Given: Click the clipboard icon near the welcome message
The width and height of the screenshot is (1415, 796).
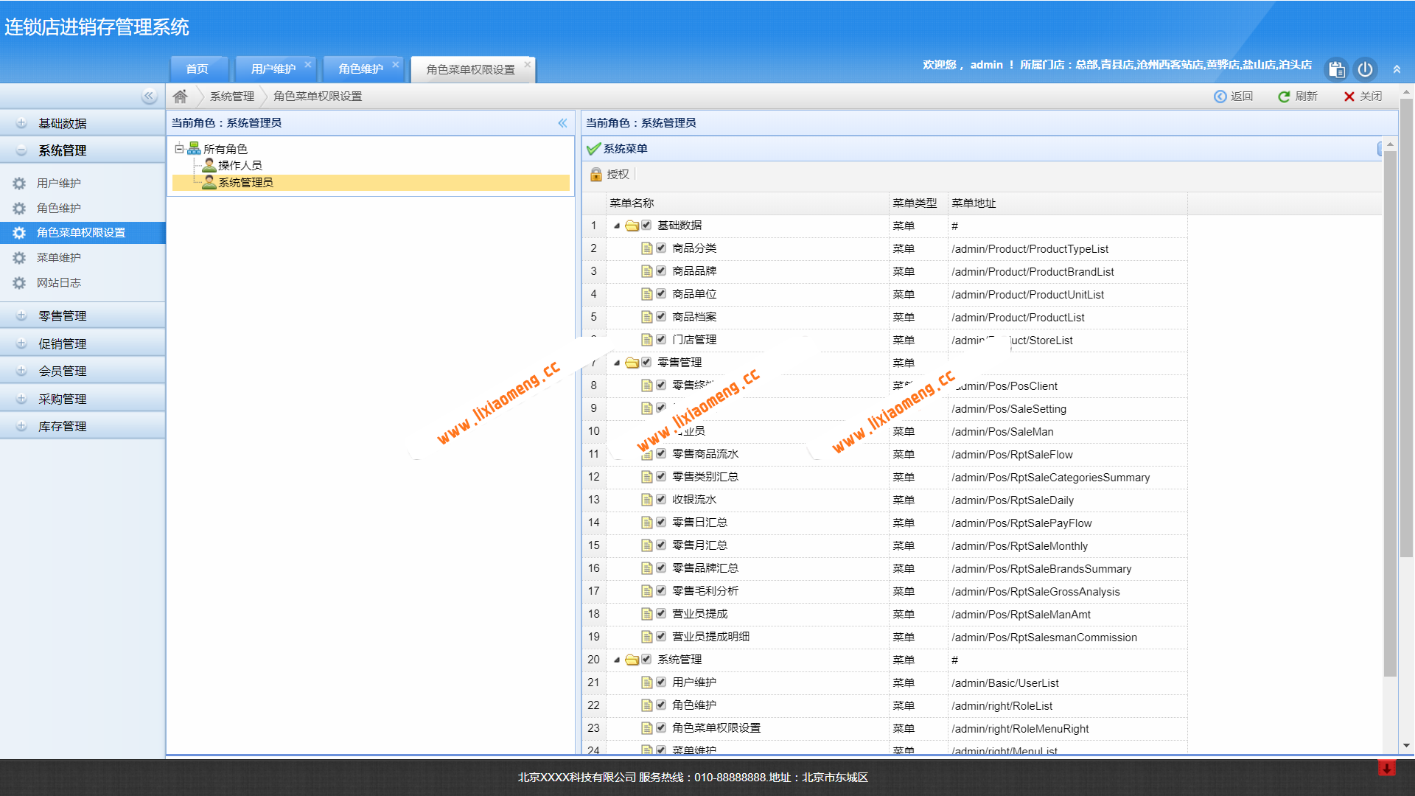Looking at the screenshot, I should (x=1336, y=69).
